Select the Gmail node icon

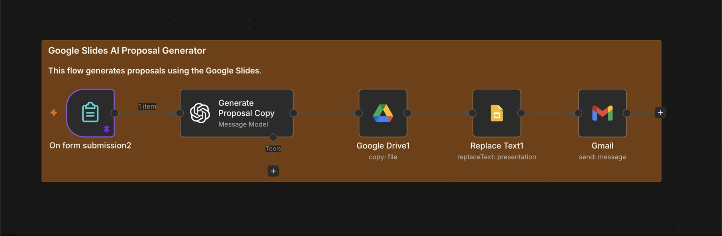pos(602,113)
